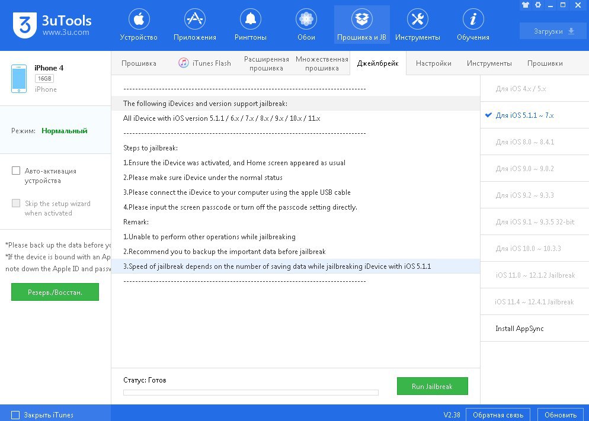Select iOS 11.0 ~ 12.1.2 Jailbreak option
The image size is (589, 421).
[x=535, y=275]
